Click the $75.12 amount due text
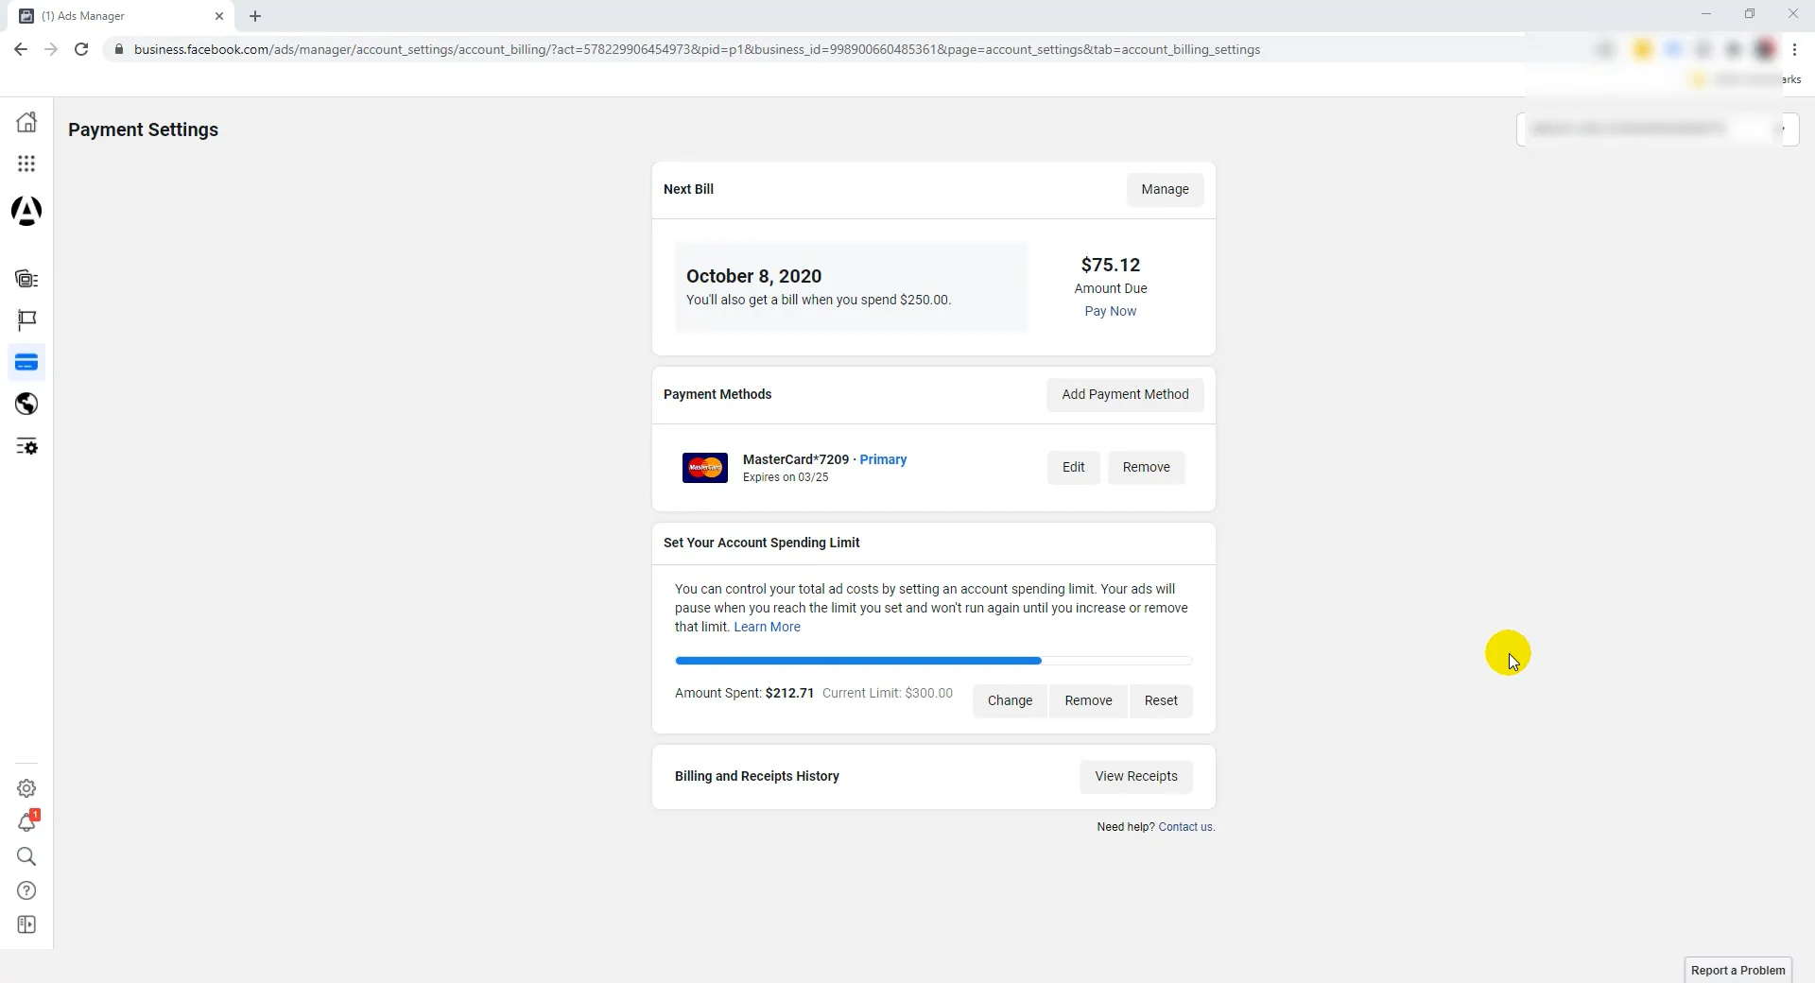This screenshot has height=983, width=1815. (1111, 266)
